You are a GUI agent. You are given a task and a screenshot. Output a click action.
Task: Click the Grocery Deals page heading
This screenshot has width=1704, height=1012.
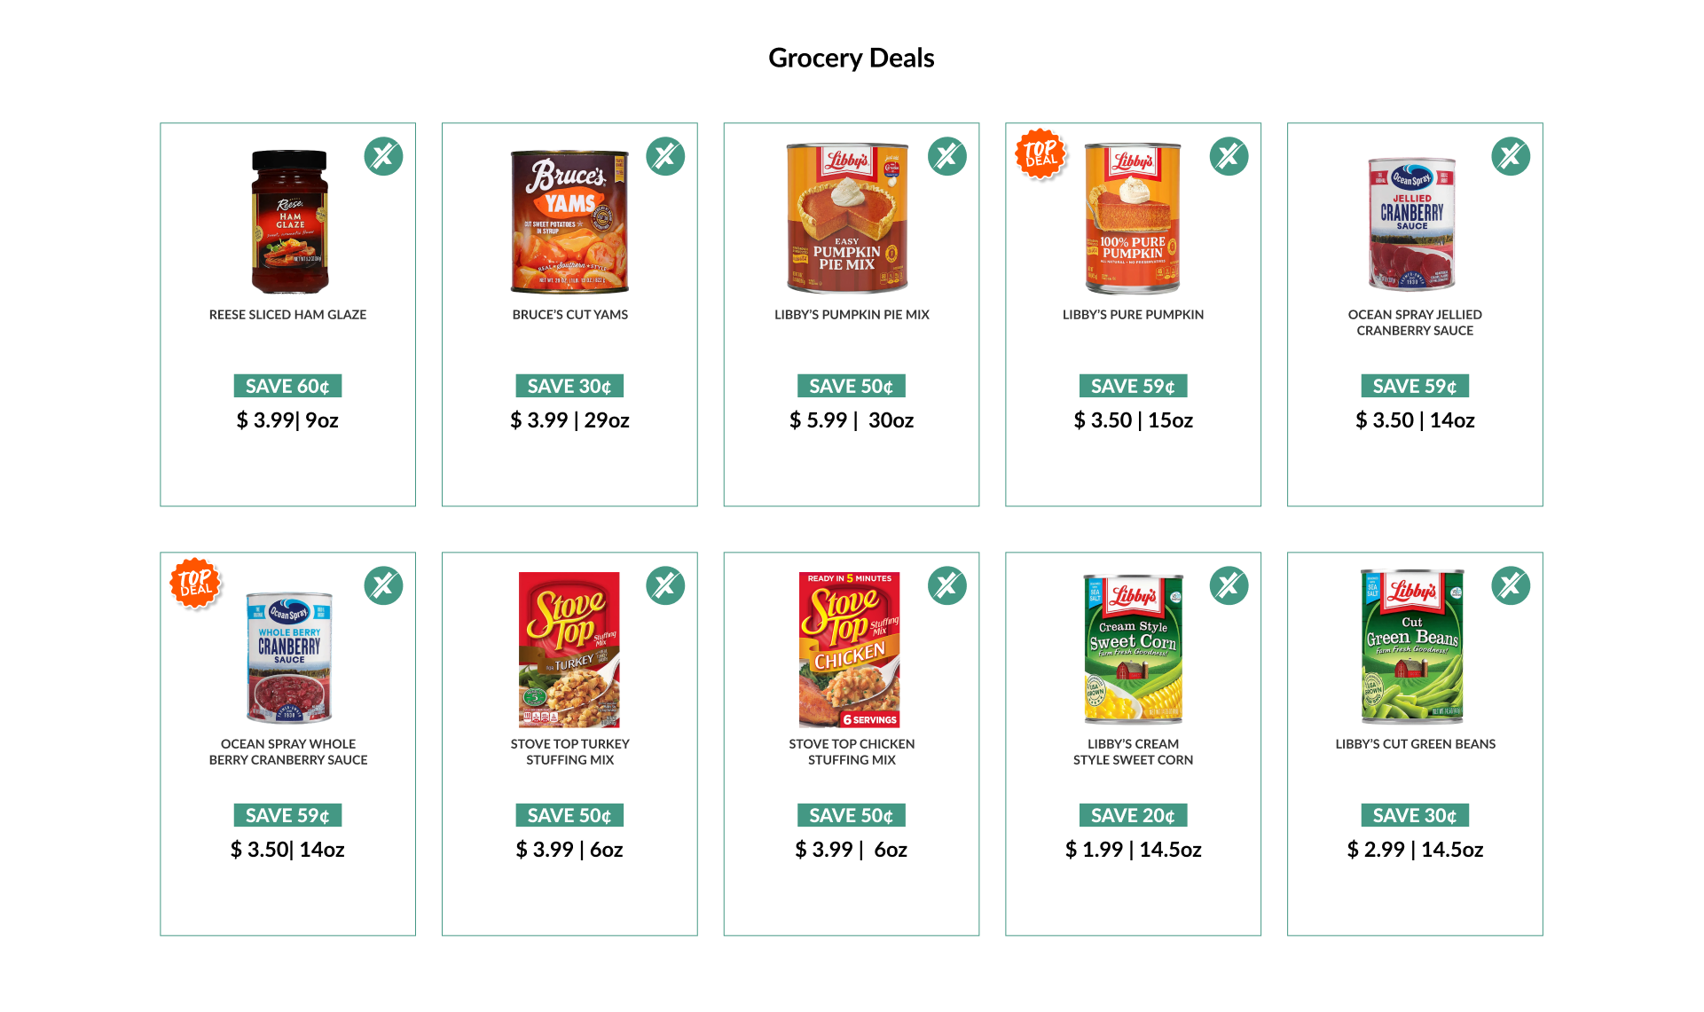[x=852, y=59]
